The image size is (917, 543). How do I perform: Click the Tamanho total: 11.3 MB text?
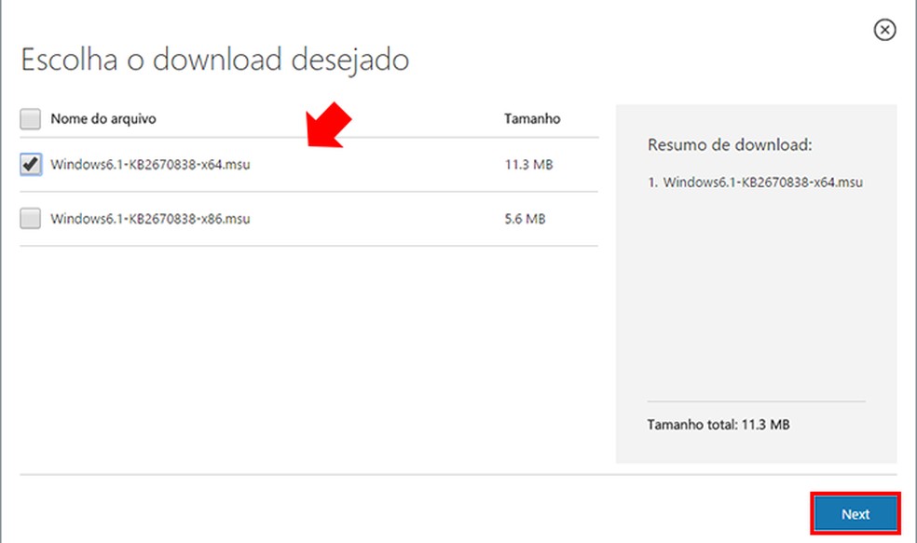719,425
